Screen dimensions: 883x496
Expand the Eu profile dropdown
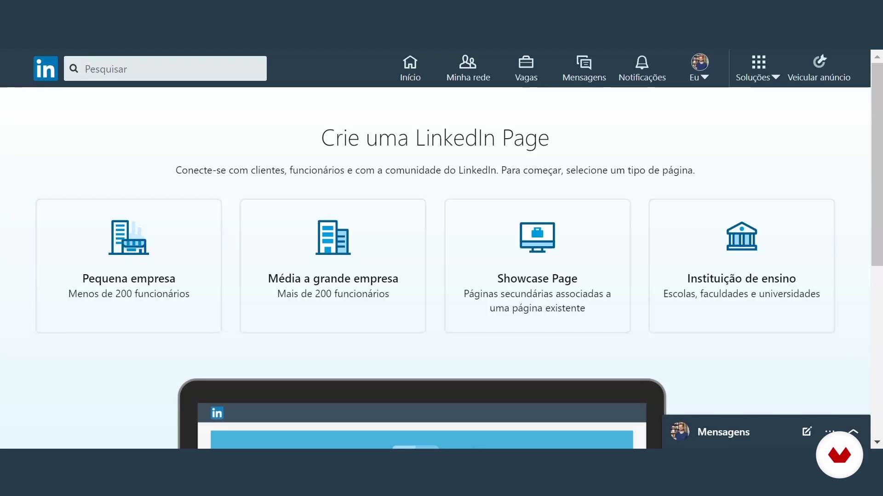tap(699, 77)
